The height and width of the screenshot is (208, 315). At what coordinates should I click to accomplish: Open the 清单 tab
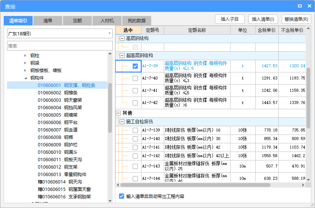[x=47, y=20]
